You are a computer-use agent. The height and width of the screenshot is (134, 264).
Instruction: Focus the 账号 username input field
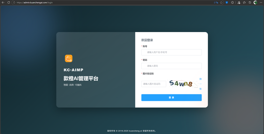pos(171,52)
